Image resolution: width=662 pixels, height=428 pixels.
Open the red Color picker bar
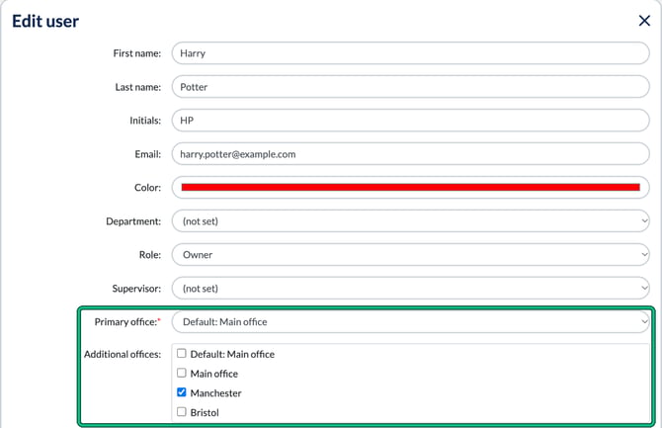tap(410, 187)
